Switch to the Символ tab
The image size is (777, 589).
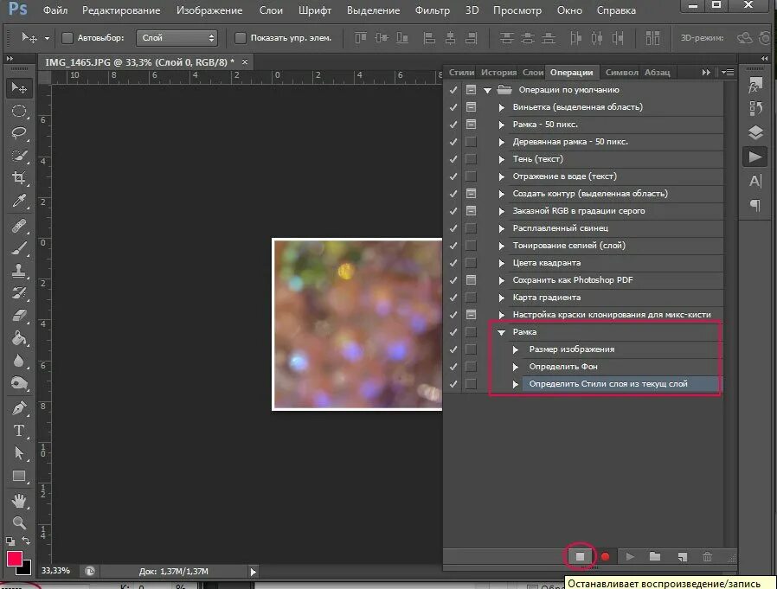[x=621, y=73]
